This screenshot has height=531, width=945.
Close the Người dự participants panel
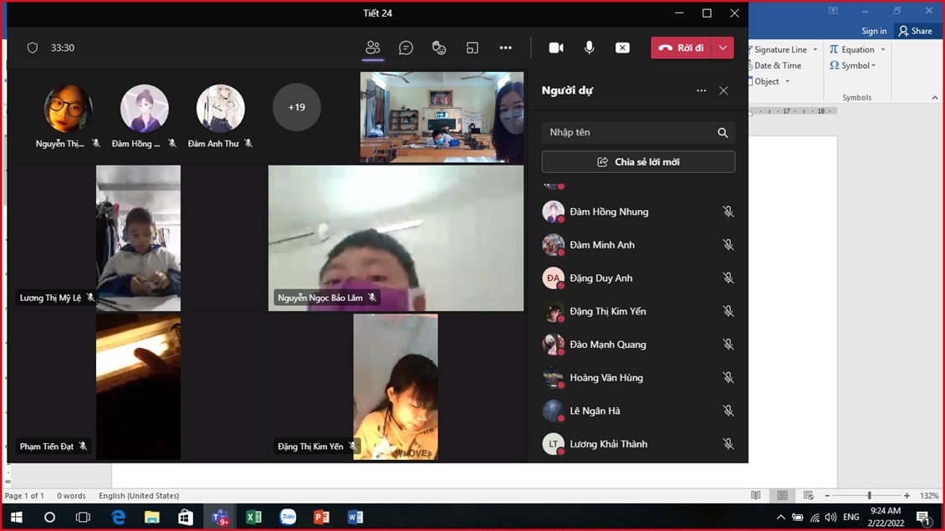coord(723,90)
